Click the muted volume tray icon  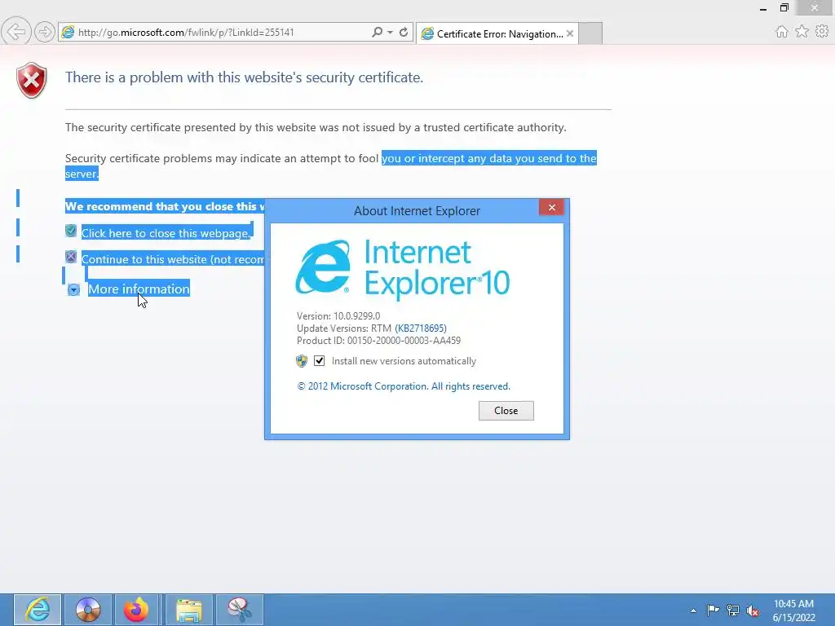click(x=753, y=611)
